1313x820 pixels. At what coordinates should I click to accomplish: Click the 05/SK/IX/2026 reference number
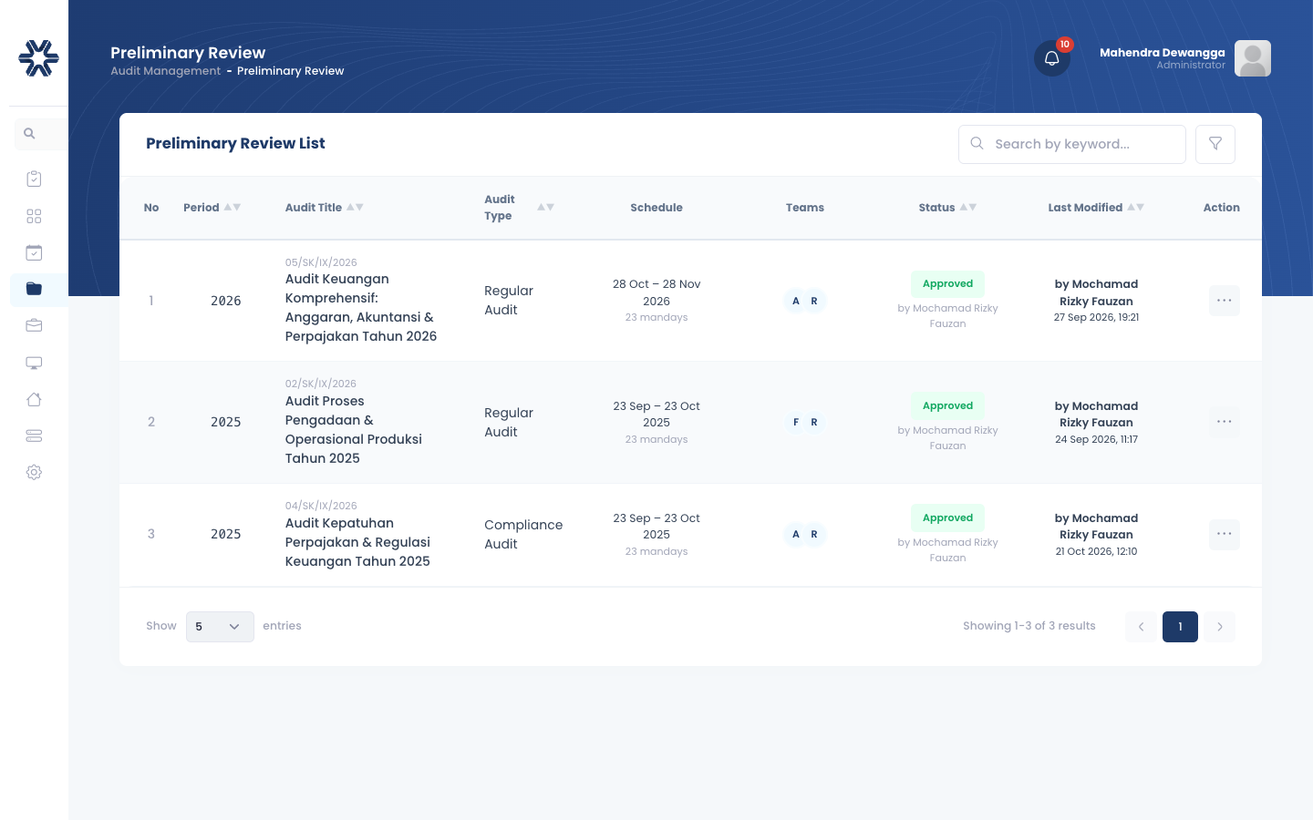[x=321, y=262]
